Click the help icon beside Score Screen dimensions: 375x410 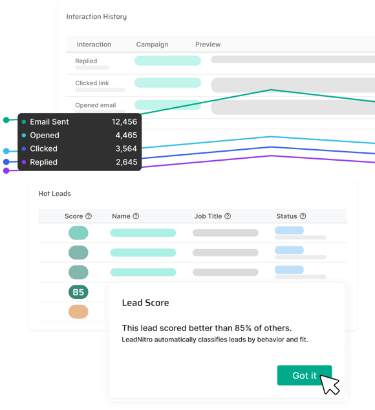[x=89, y=216]
